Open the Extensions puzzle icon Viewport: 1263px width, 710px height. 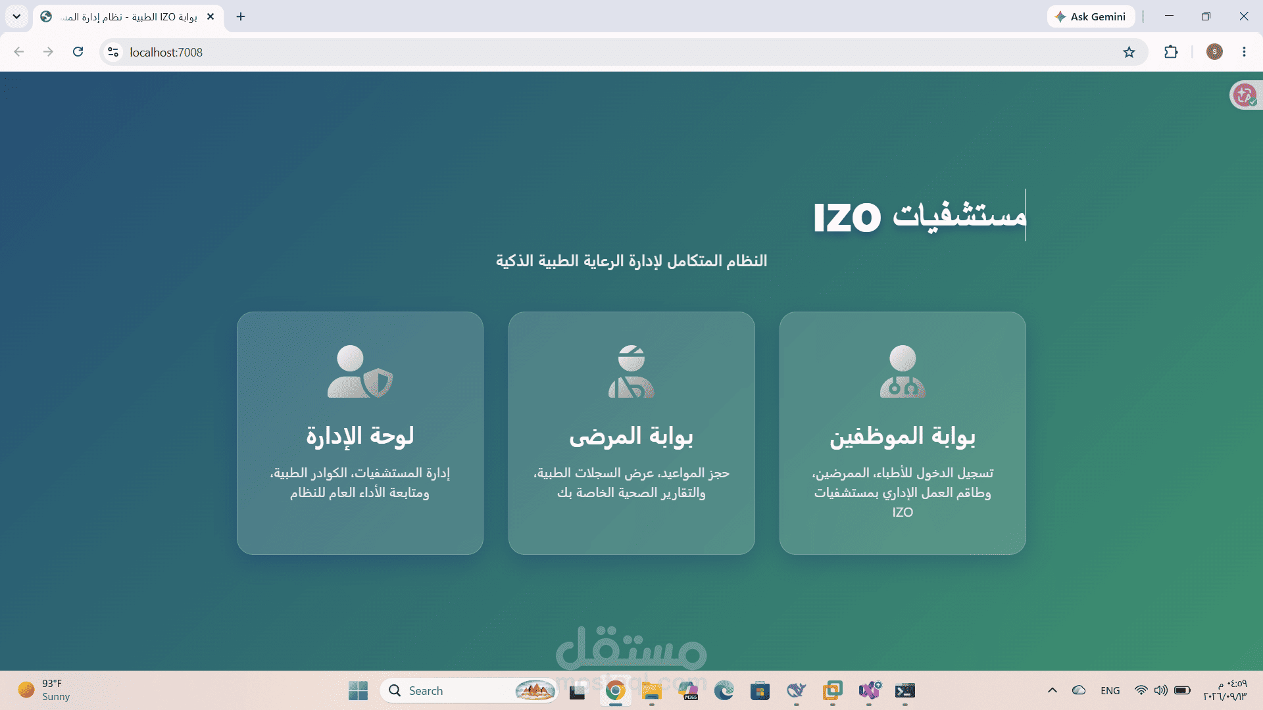tap(1171, 52)
